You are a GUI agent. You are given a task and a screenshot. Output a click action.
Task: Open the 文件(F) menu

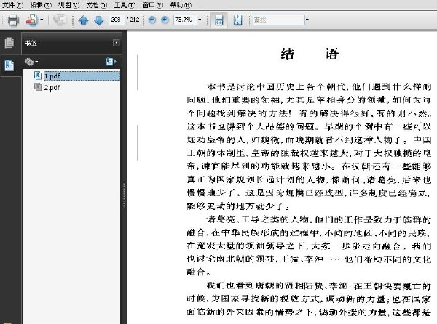tap(12, 5)
